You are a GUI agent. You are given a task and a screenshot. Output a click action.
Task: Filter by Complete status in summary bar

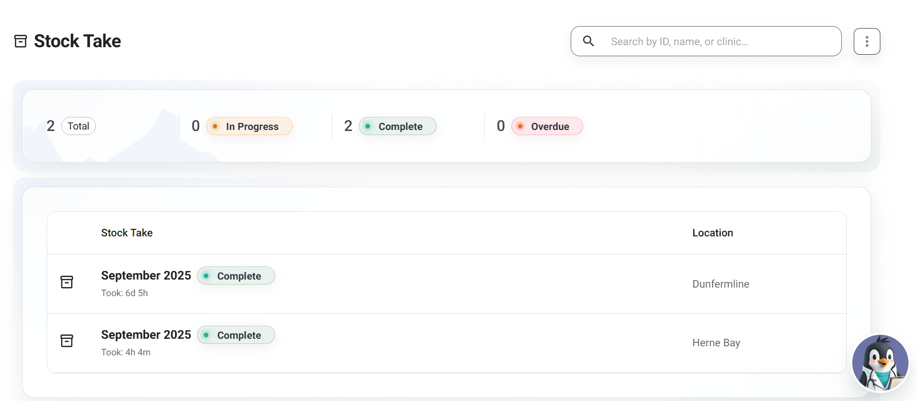click(x=398, y=126)
